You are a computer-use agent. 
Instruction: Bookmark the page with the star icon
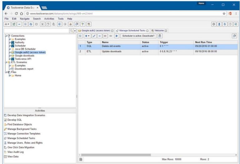pos(224,13)
